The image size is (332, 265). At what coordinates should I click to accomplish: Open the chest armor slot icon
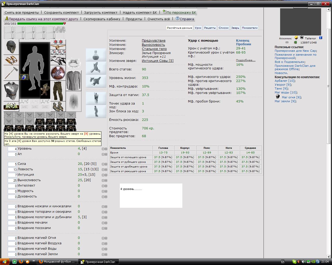(11, 91)
